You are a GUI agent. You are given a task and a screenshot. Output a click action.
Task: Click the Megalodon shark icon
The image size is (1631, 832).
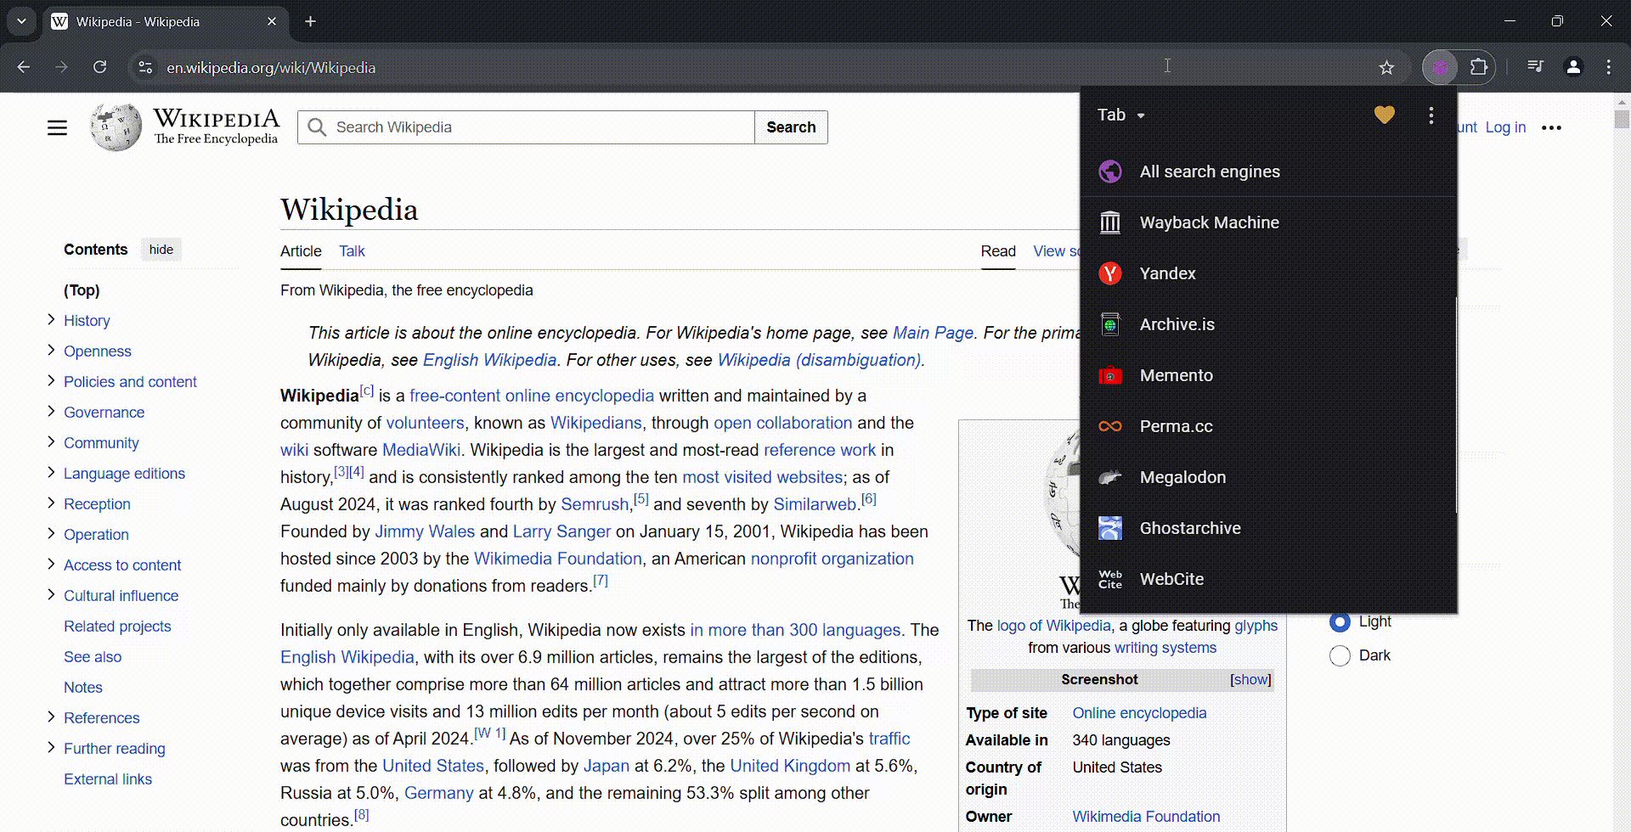pos(1110,477)
